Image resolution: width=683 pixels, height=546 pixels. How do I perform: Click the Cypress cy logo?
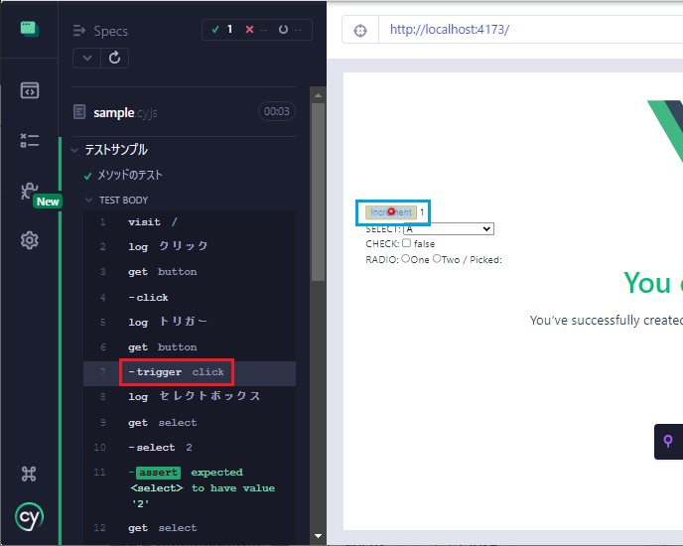pyautogui.click(x=29, y=517)
